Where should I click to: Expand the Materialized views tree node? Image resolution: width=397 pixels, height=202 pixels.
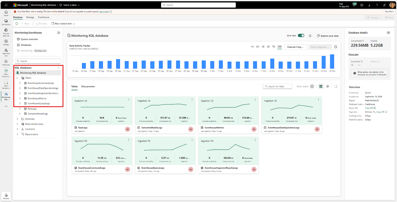tap(18, 124)
